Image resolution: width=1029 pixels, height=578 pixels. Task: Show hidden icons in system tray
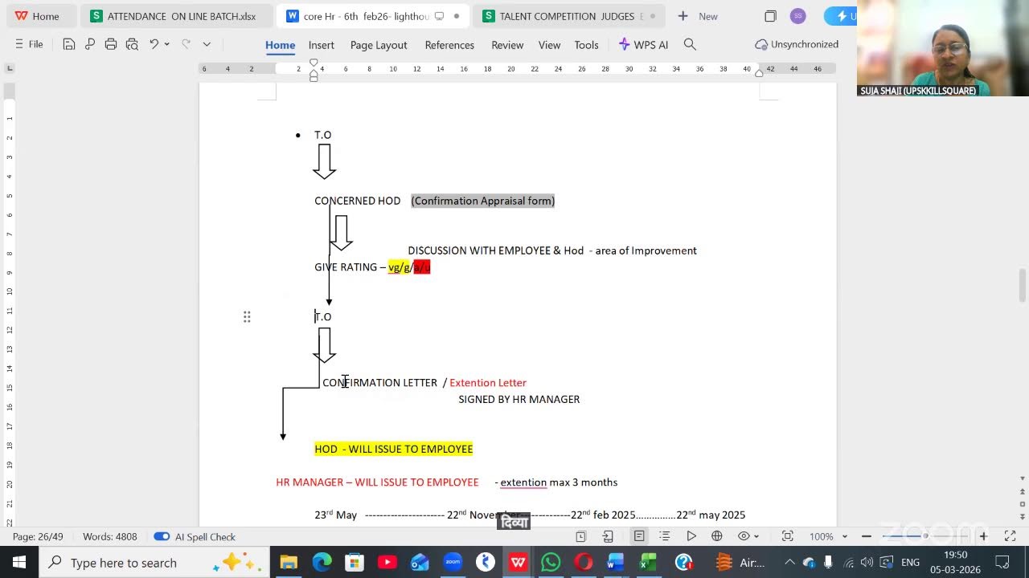[x=789, y=563]
